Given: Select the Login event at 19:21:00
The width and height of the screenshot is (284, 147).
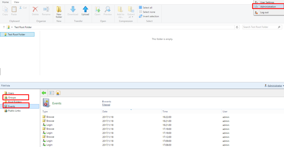Looking at the screenshot, I should coord(163,125).
